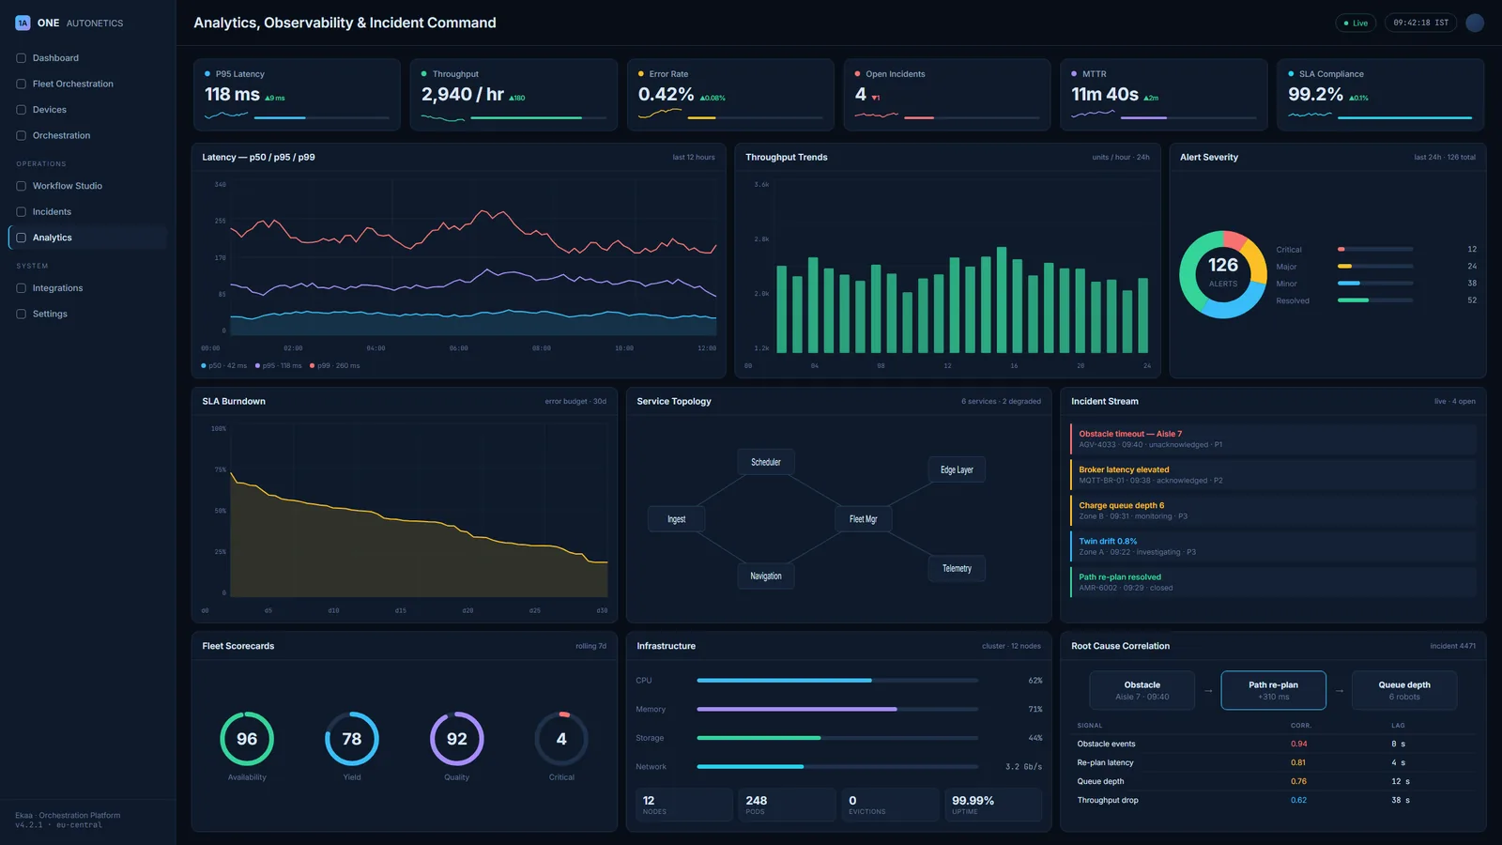Open the Navigation topology node
The height and width of the screenshot is (845, 1502).
pos(766,576)
